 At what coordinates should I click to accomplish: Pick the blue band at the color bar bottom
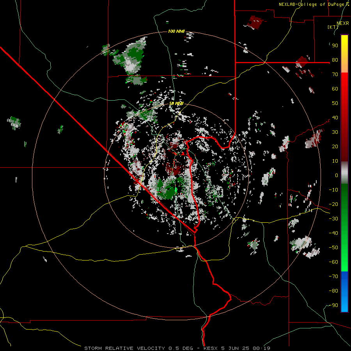(x=344, y=292)
